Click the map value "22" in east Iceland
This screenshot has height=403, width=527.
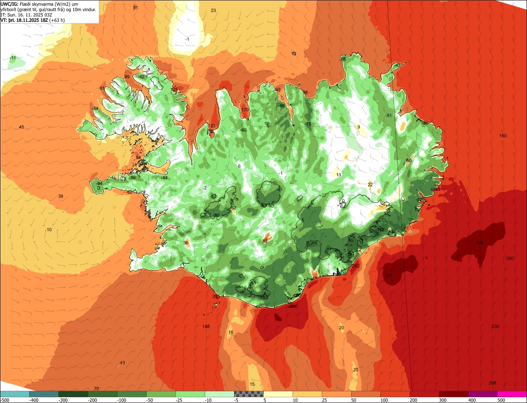(x=370, y=185)
